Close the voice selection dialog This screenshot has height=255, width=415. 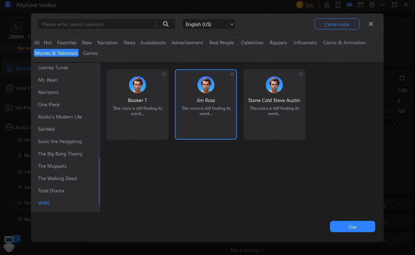point(371,24)
